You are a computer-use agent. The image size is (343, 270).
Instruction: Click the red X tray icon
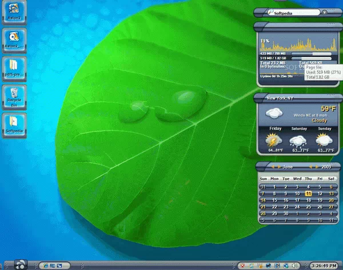(242, 265)
